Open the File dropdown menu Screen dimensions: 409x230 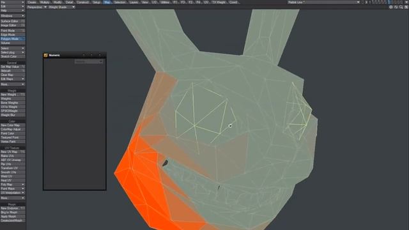click(13, 2)
